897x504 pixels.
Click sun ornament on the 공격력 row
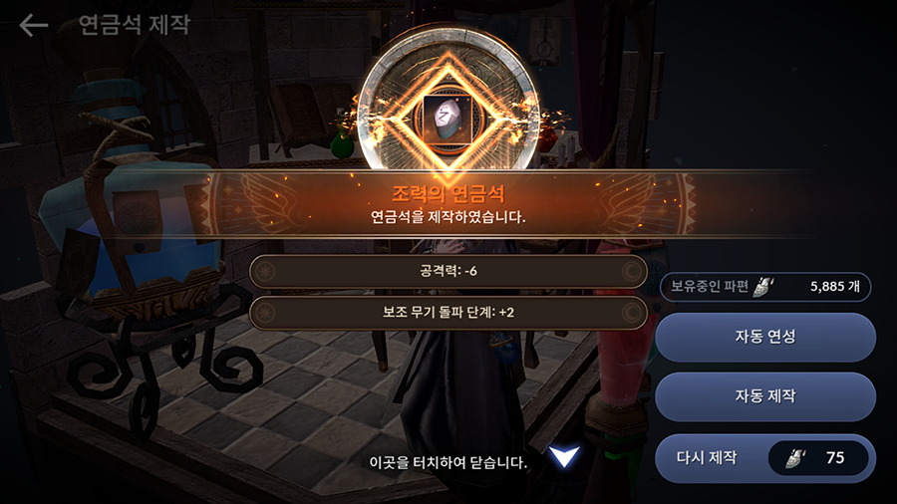coord(265,272)
